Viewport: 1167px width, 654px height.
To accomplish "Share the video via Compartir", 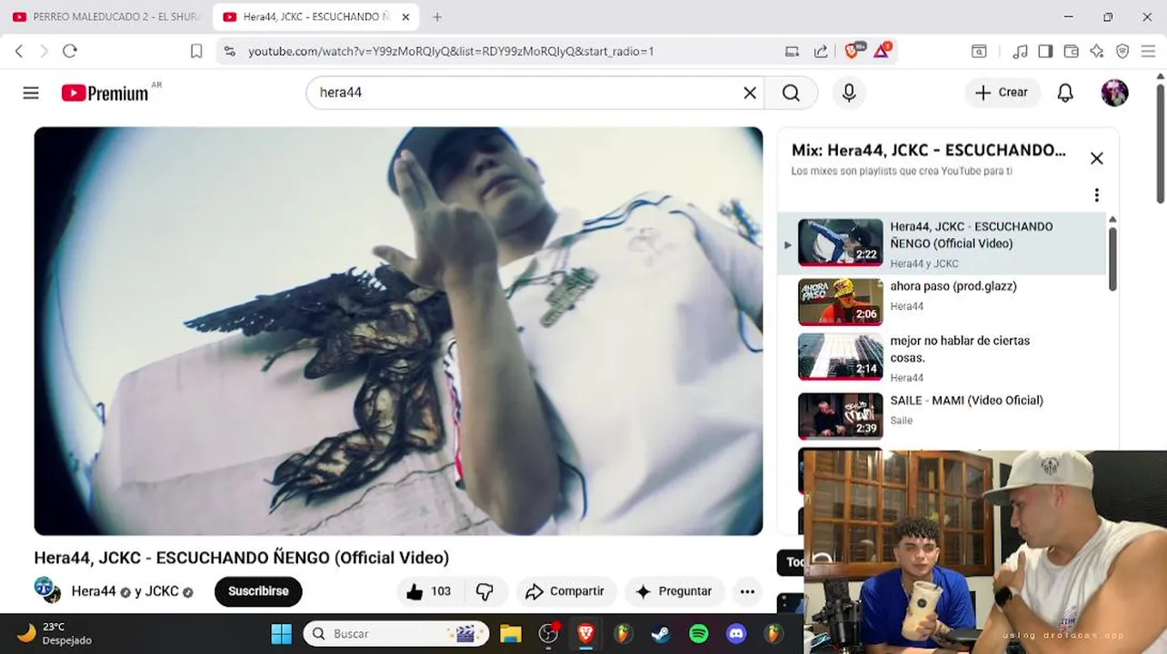I will click(x=565, y=591).
